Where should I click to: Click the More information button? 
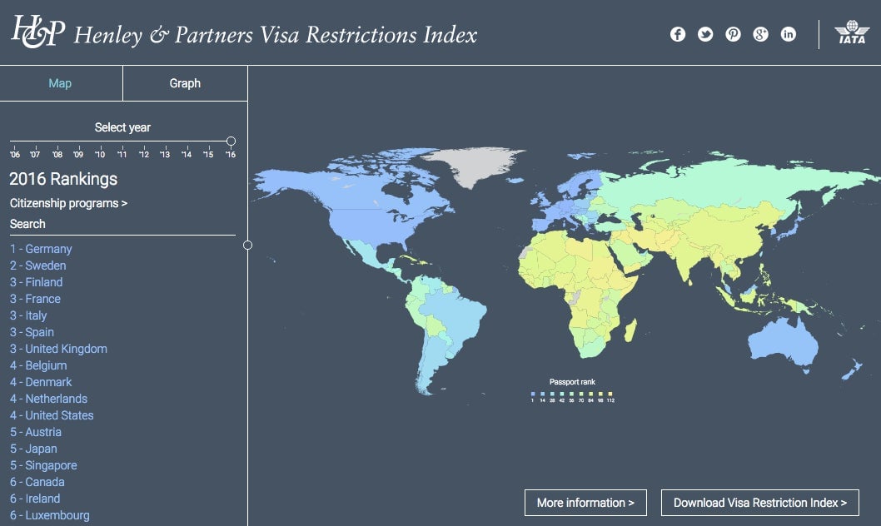(585, 503)
